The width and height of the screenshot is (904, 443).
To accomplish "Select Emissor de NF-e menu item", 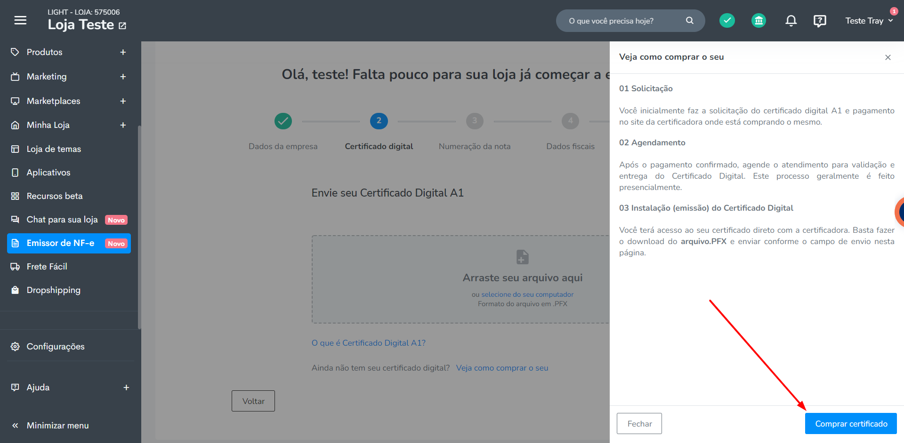I will pyautogui.click(x=69, y=243).
